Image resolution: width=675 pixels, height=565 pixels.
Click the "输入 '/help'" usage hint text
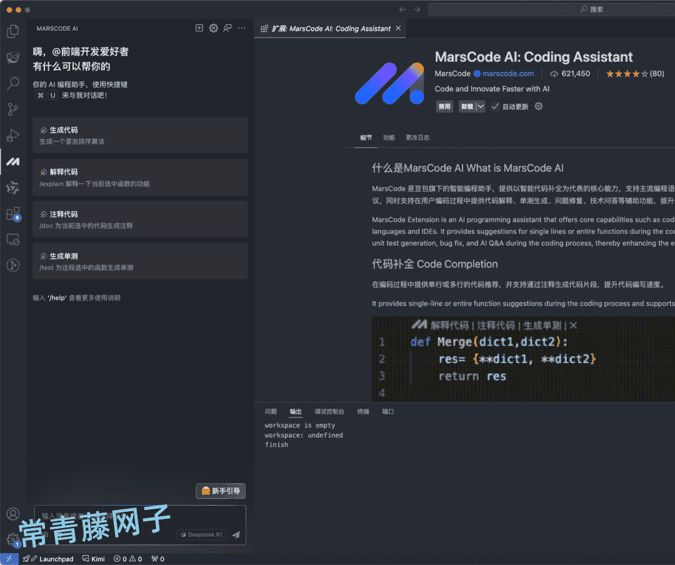77,297
